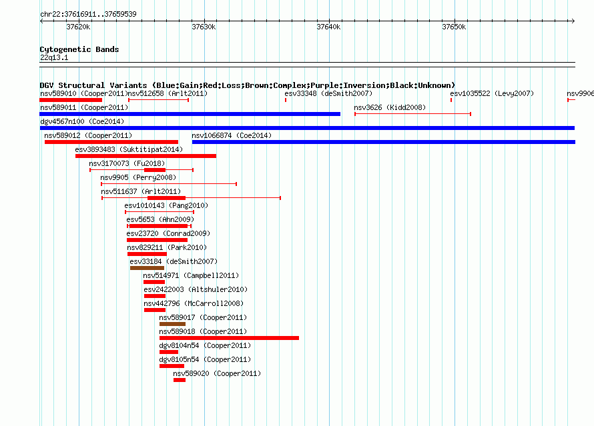Click the 37650k ruler tick label
Viewport: 594px width, 426px height.
454,27
